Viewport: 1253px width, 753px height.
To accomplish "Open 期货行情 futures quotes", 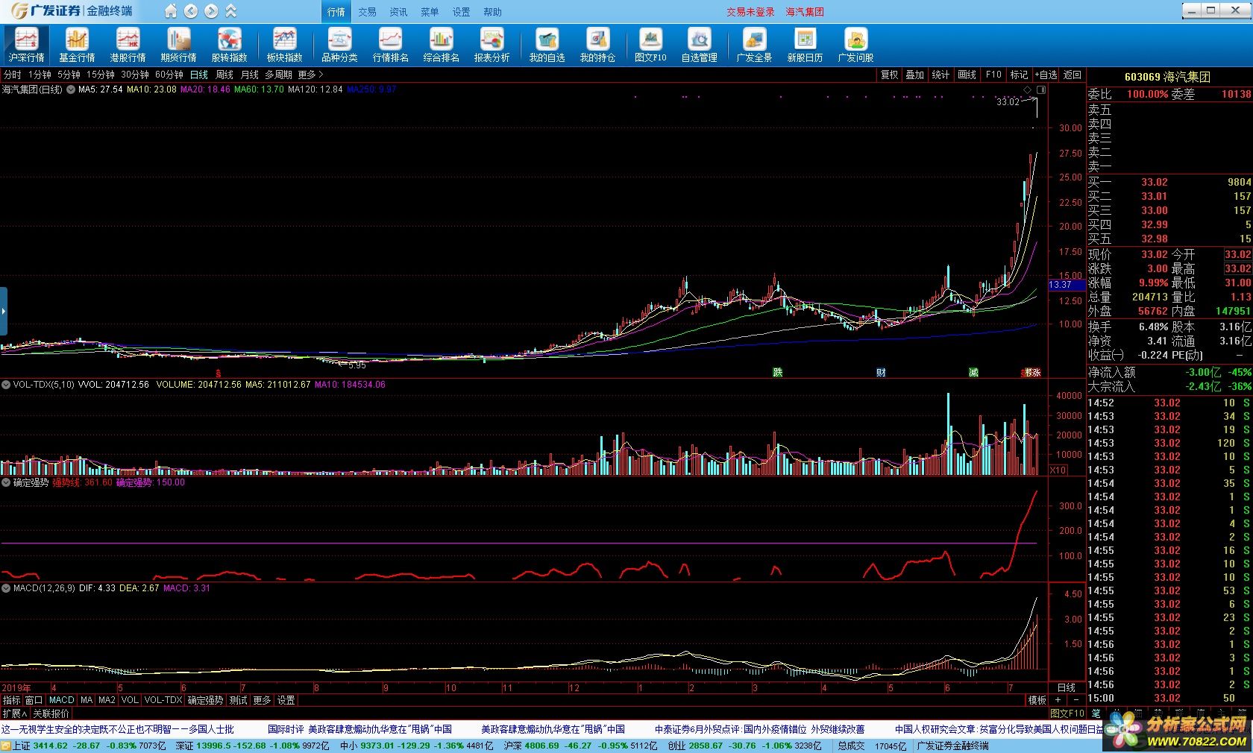I will [x=178, y=45].
